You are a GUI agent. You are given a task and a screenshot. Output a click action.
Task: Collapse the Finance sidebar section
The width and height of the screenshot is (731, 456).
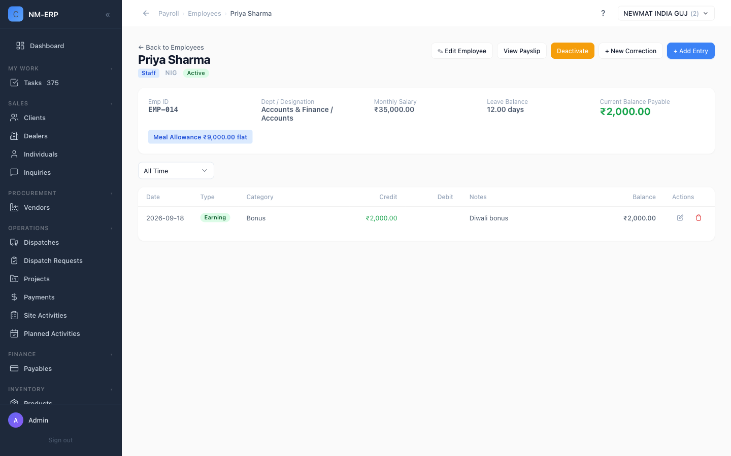112,354
